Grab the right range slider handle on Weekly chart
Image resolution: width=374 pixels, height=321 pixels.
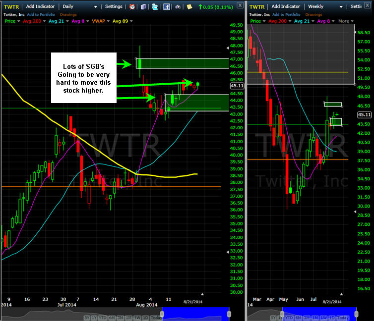356,314
